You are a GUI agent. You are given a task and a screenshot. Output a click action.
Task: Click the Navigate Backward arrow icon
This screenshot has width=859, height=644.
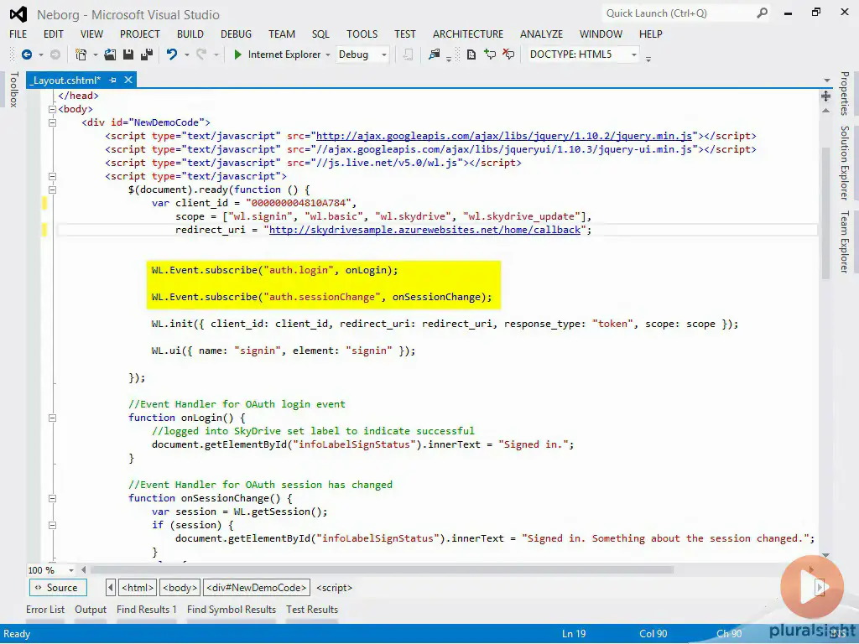(26, 55)
